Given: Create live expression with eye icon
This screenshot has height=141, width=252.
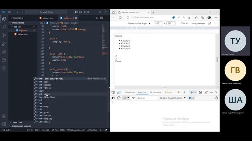Looking at the screenshot, I should [133, 98].
